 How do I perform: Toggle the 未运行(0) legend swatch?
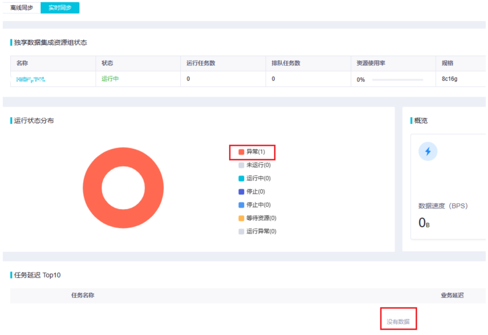click(241, 165)
